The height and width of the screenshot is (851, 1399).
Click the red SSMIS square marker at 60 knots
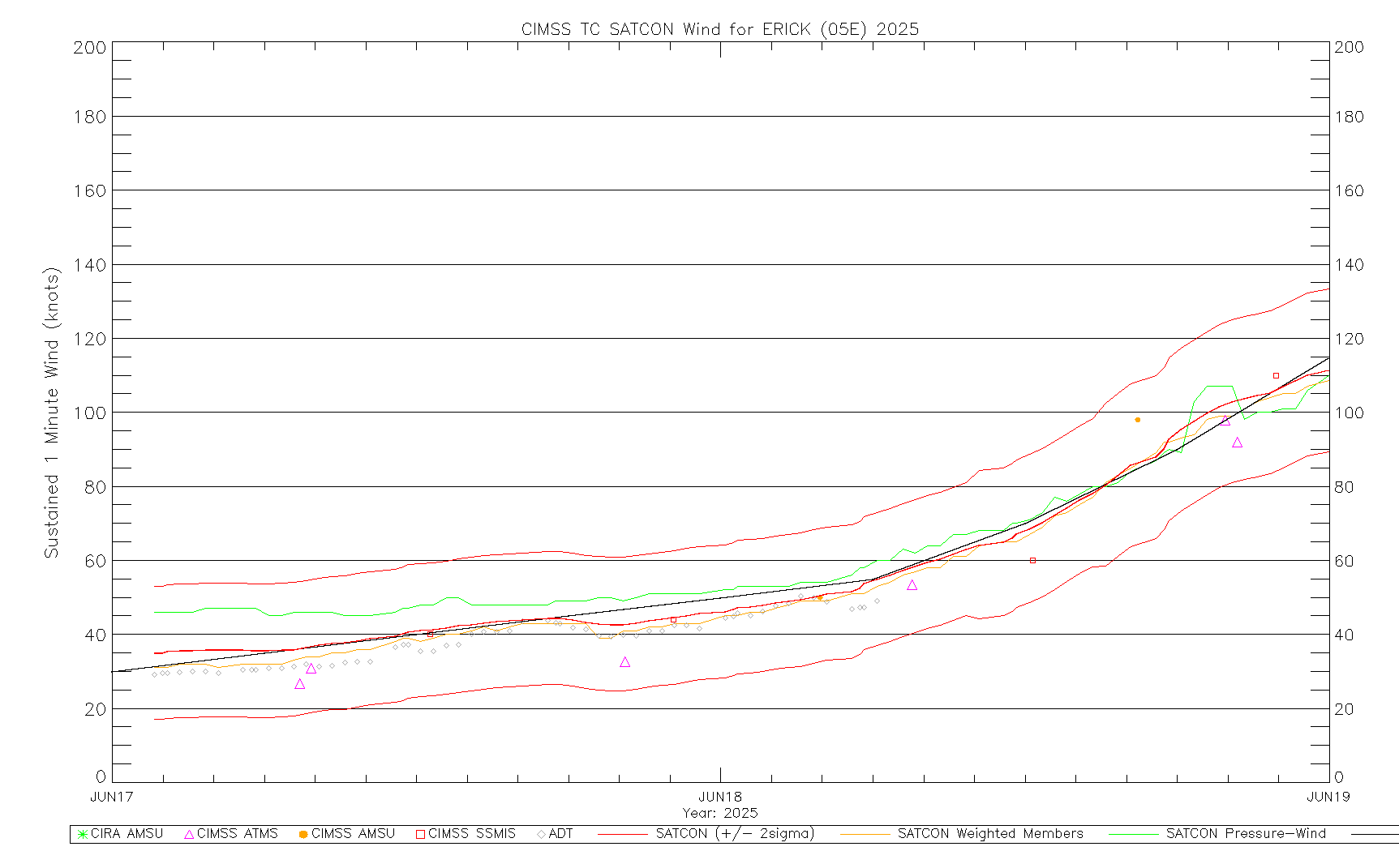(1032, 560)
